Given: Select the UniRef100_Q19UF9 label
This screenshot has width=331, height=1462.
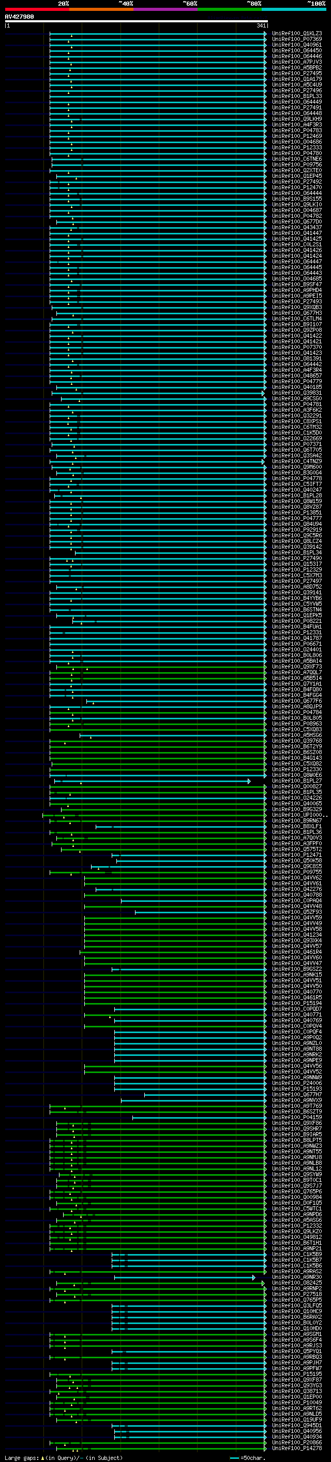Looking at the screenshot, I should click(x=297, y=1419).
